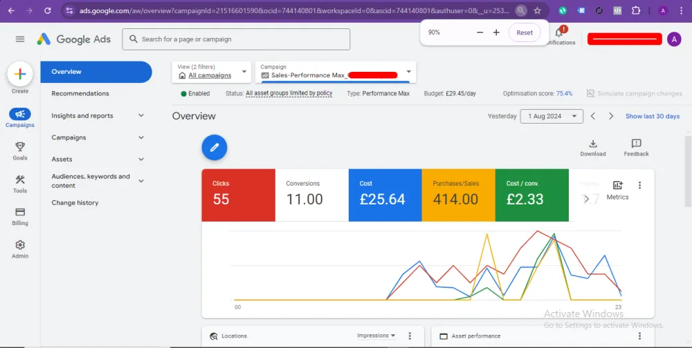
Task: Click the All campaigns link
Action: (210, 75)
